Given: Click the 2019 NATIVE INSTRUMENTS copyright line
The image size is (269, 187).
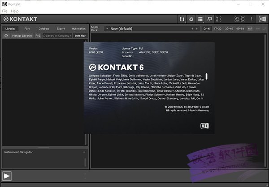Looking at the screenshot, I should tap(187, 106).
